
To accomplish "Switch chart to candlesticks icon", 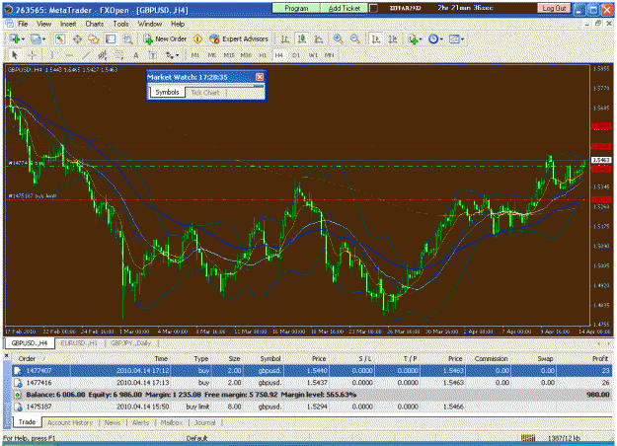I will (x=302, y=38).
